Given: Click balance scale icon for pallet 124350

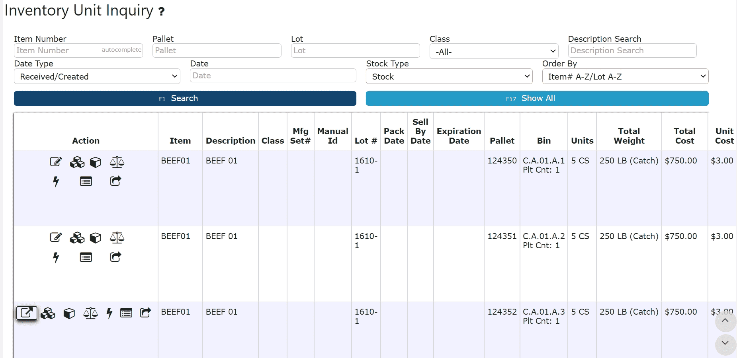Looking at the screenshot, I should click(x=117, y=161).
